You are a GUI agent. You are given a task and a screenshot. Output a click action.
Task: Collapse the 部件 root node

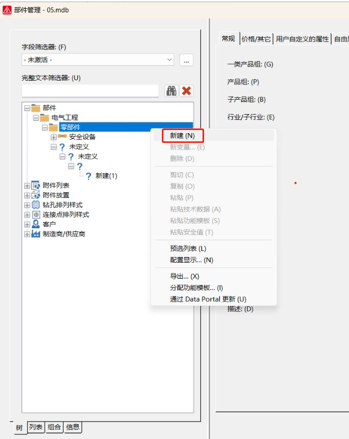tap(27, 108)
